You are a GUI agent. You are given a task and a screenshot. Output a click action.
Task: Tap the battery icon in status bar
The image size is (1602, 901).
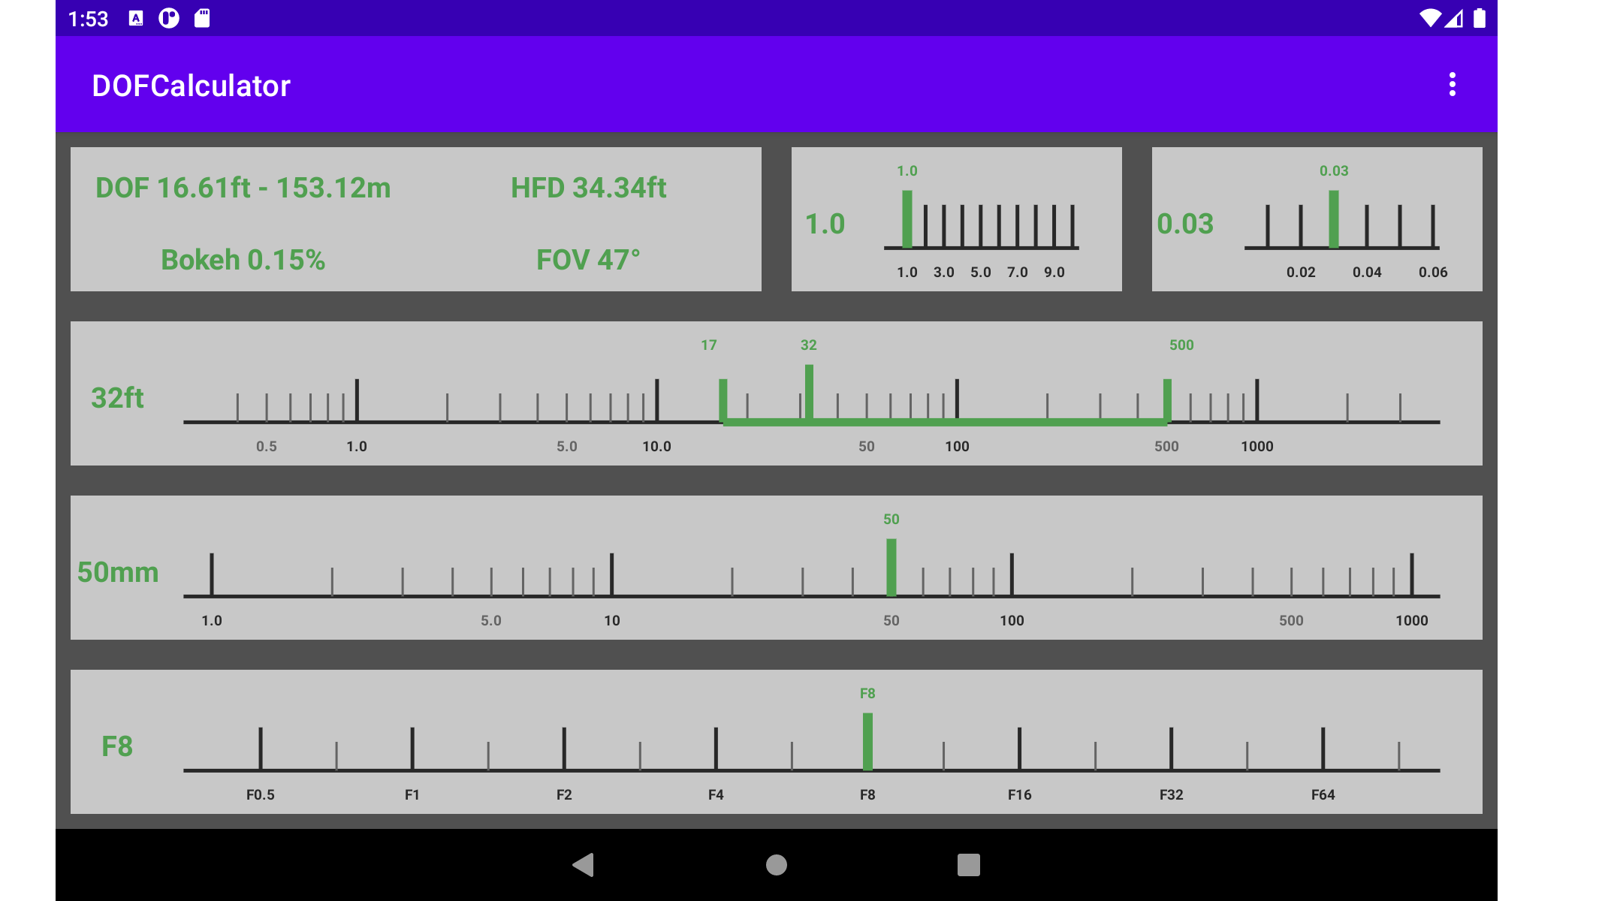click(1479, 18)
